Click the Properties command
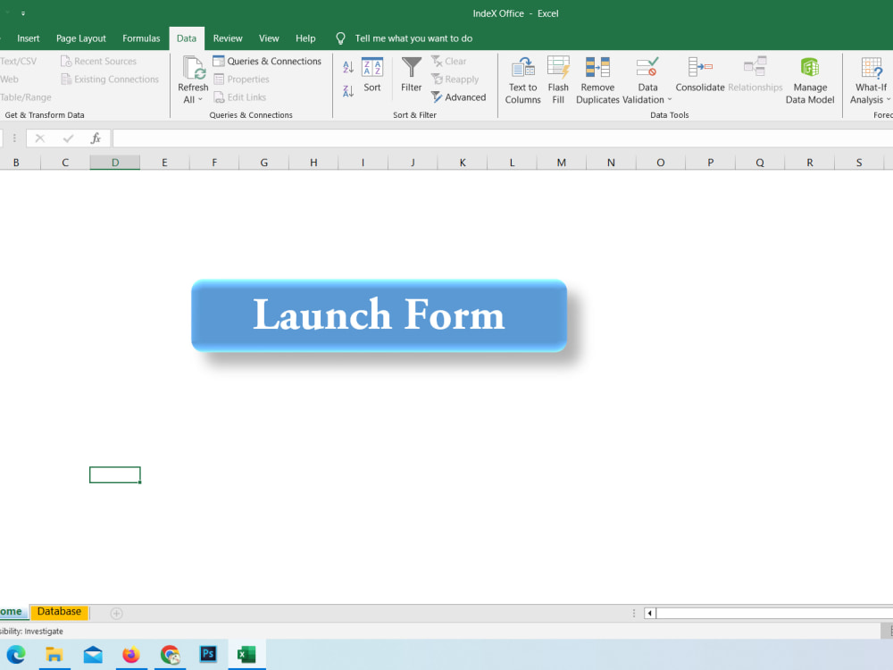 pyautogui.click(x=241, y=80)
